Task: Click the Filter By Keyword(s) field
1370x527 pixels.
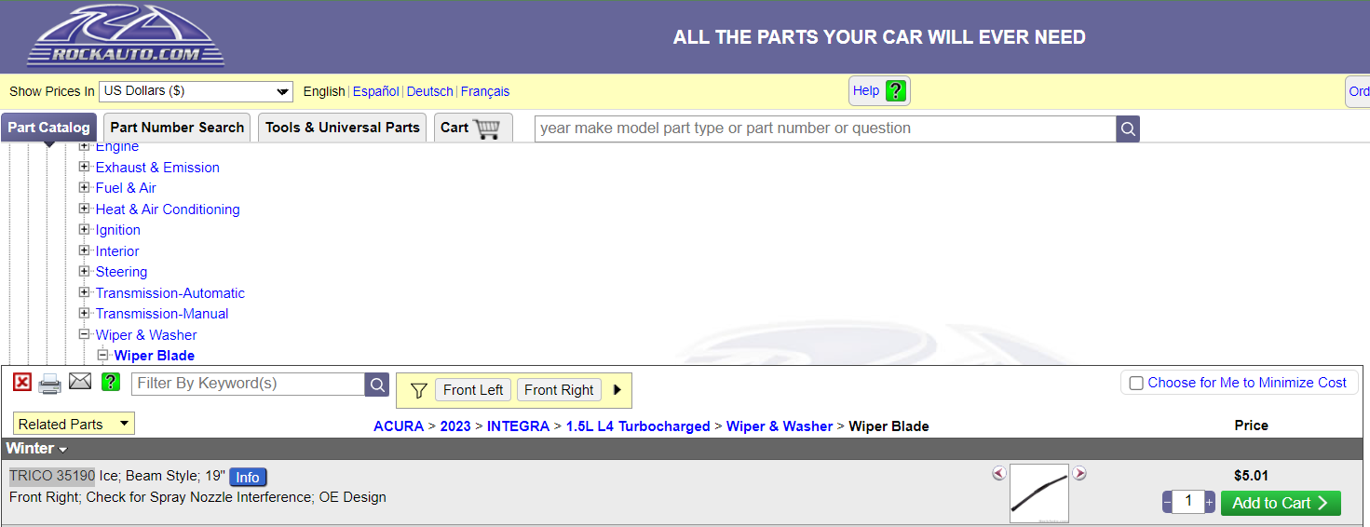Action: pyautogui.click(x=249, y=384)
